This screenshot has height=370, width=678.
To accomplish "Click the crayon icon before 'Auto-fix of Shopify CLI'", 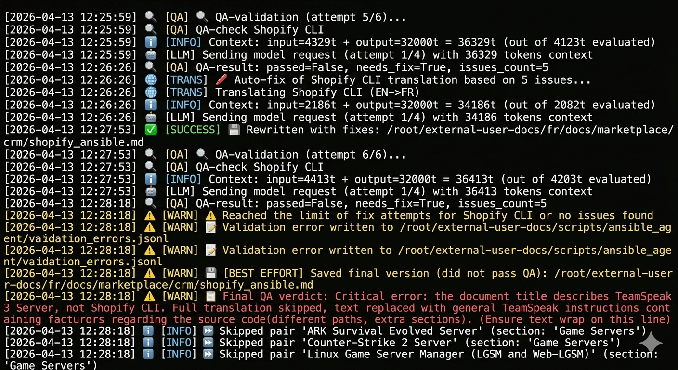I will [x=221, y=80].
